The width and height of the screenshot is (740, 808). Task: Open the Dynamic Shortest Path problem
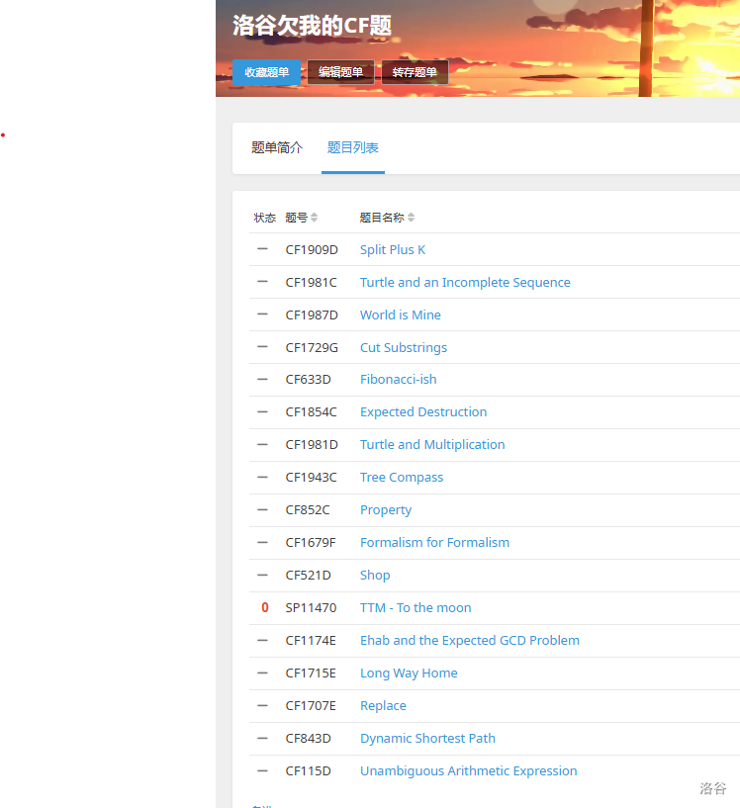tap(427, 739)
